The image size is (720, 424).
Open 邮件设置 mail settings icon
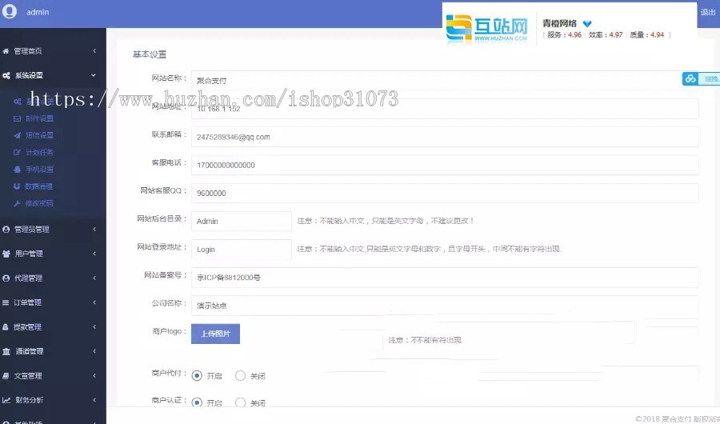[18, 118]
